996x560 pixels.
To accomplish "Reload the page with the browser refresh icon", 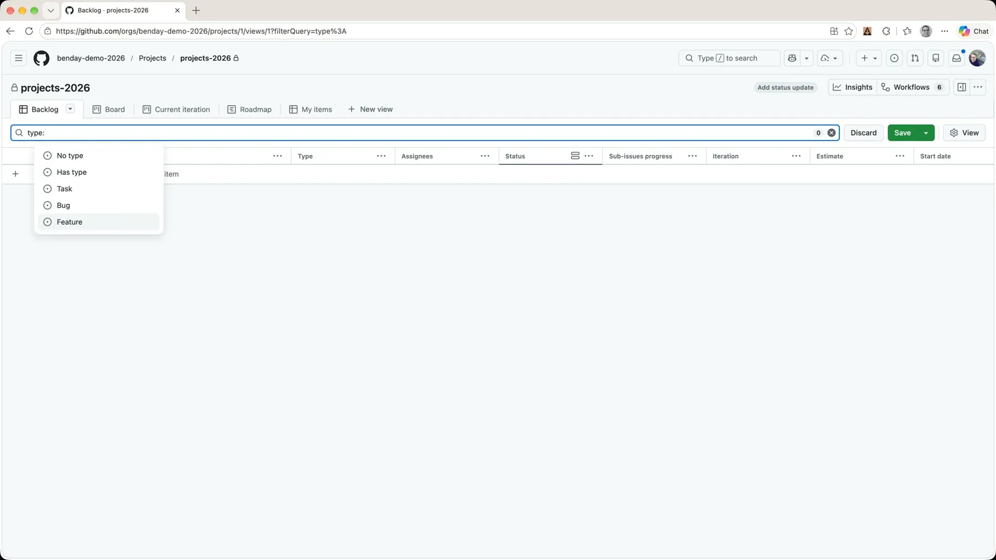I will click(x=29, y=31).
